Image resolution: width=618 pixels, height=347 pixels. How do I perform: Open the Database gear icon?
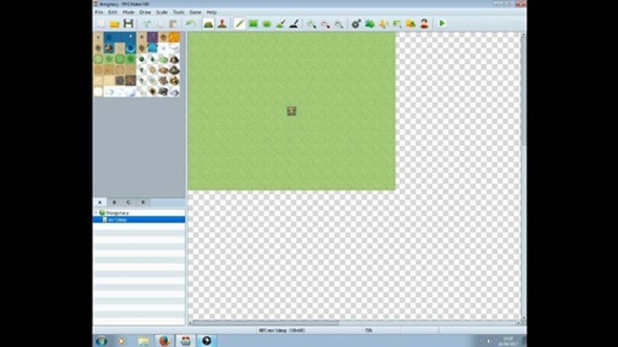tap(356, 24)
